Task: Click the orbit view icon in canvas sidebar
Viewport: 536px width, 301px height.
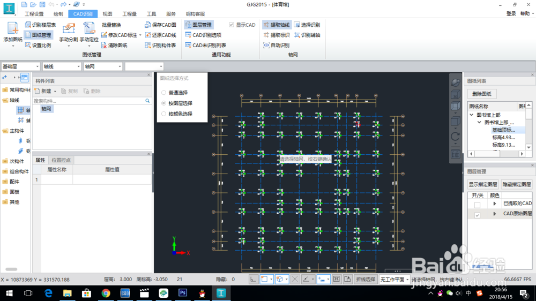Action: pos(455,82)
